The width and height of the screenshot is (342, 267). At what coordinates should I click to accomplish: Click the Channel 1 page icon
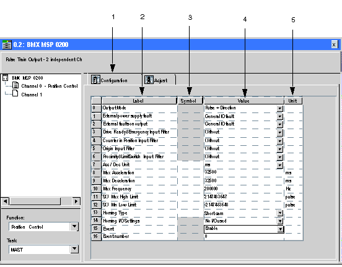coord(15,93)
